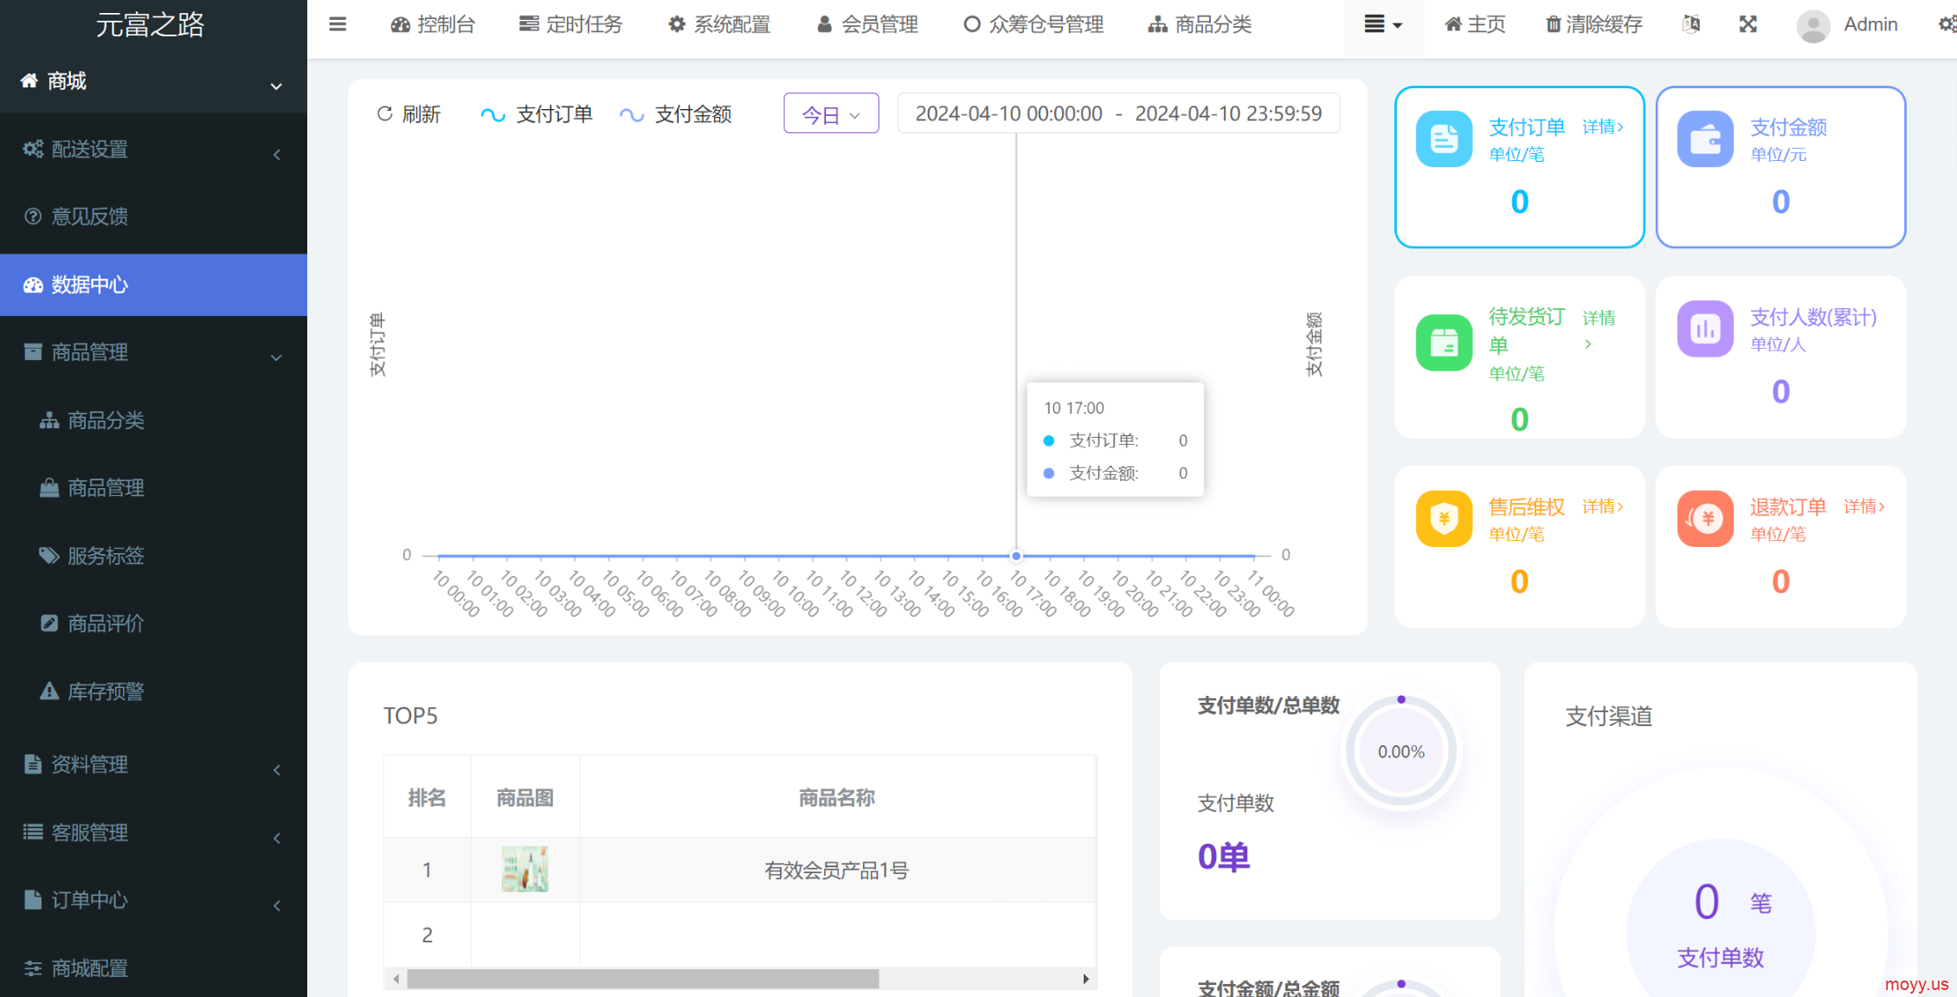The width and height of the screenshot is (1957, 997).
Task: Open the 系统配置 menu item
Action: click(719, 24)
